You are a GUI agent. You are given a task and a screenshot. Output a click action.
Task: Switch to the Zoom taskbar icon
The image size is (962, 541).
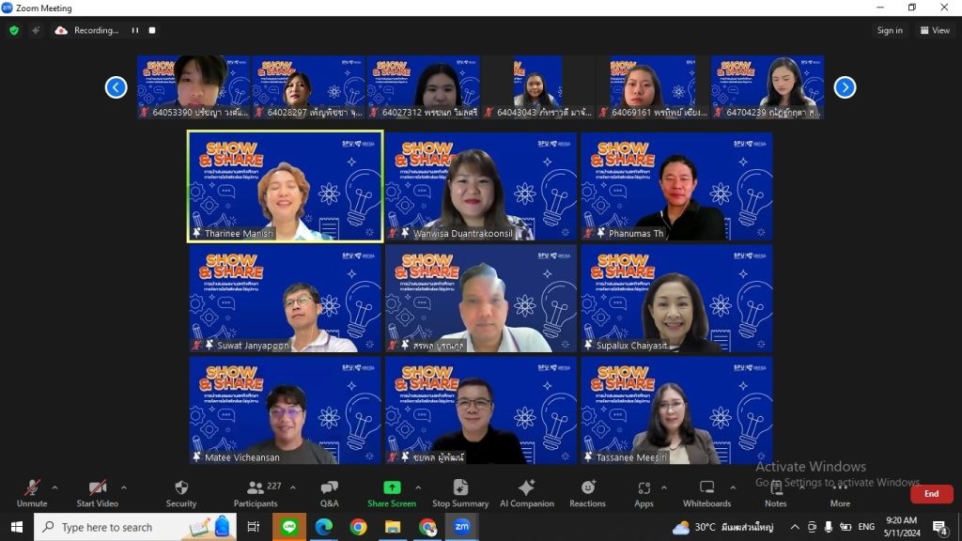click(x=462, y=527)
